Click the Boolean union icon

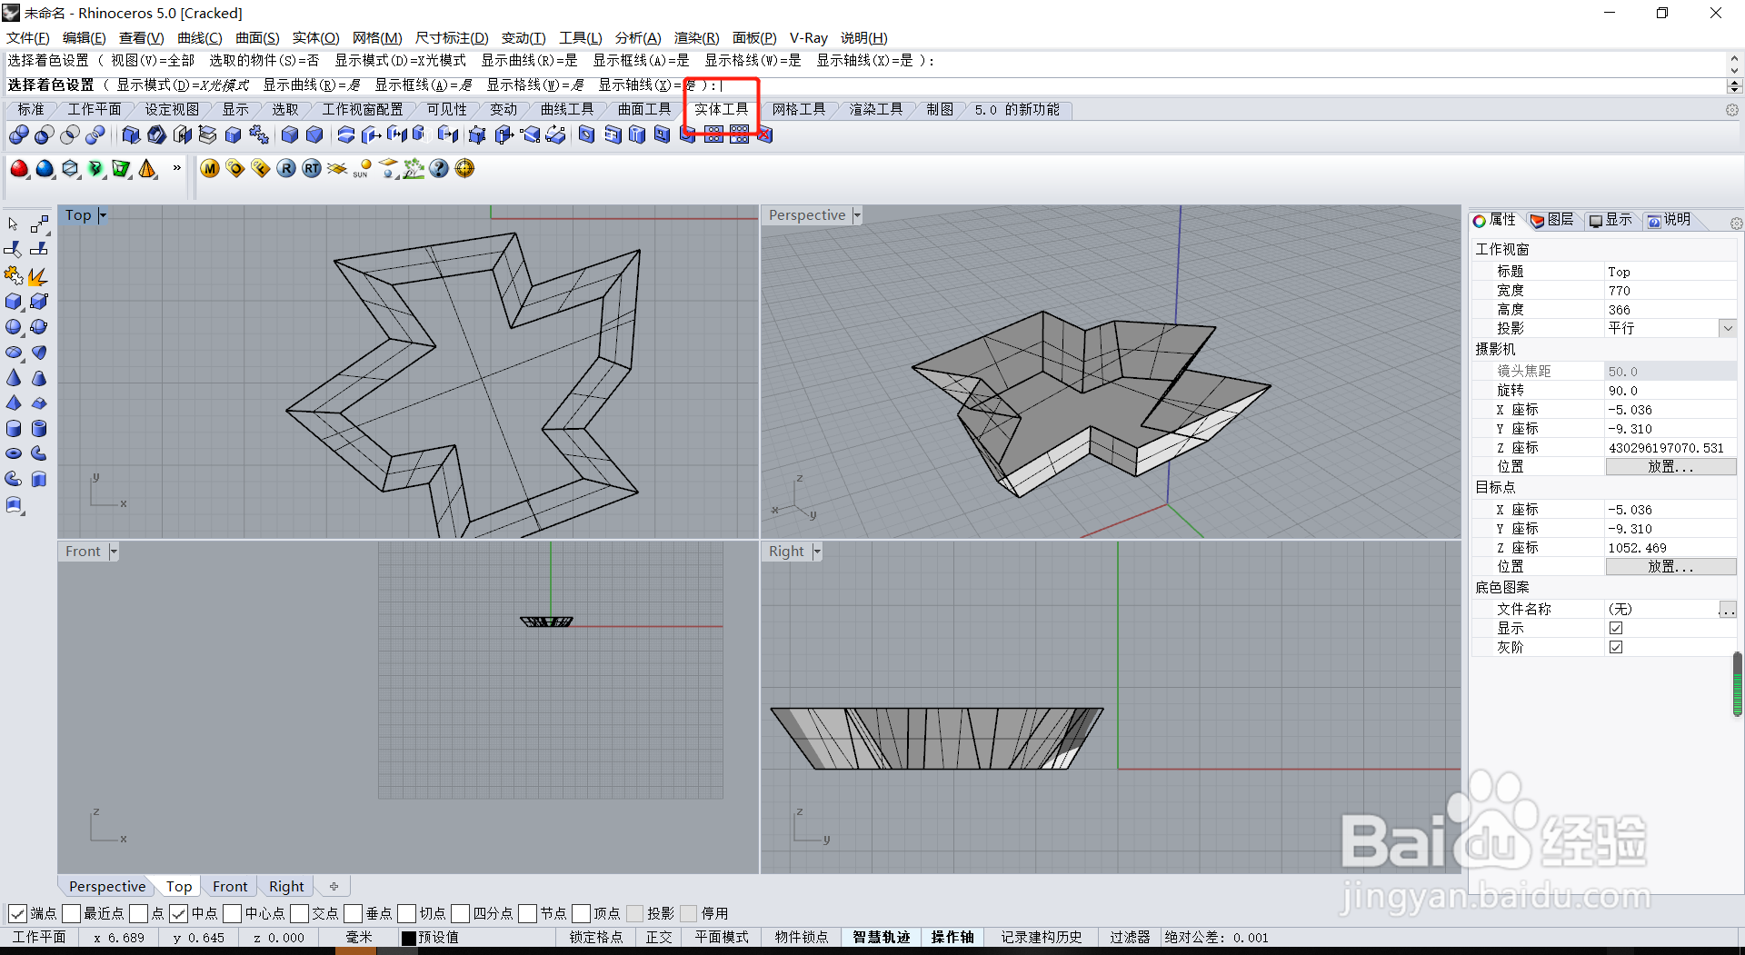tap(18, 135)
